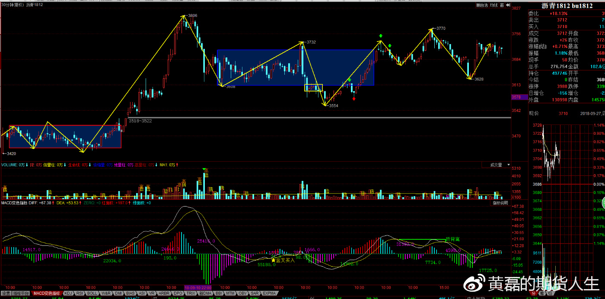This screenshot has width=605, height=299.
Task: Click the green down arrow at chart peak
Action: pyautogui.click(x=381, y=36)
